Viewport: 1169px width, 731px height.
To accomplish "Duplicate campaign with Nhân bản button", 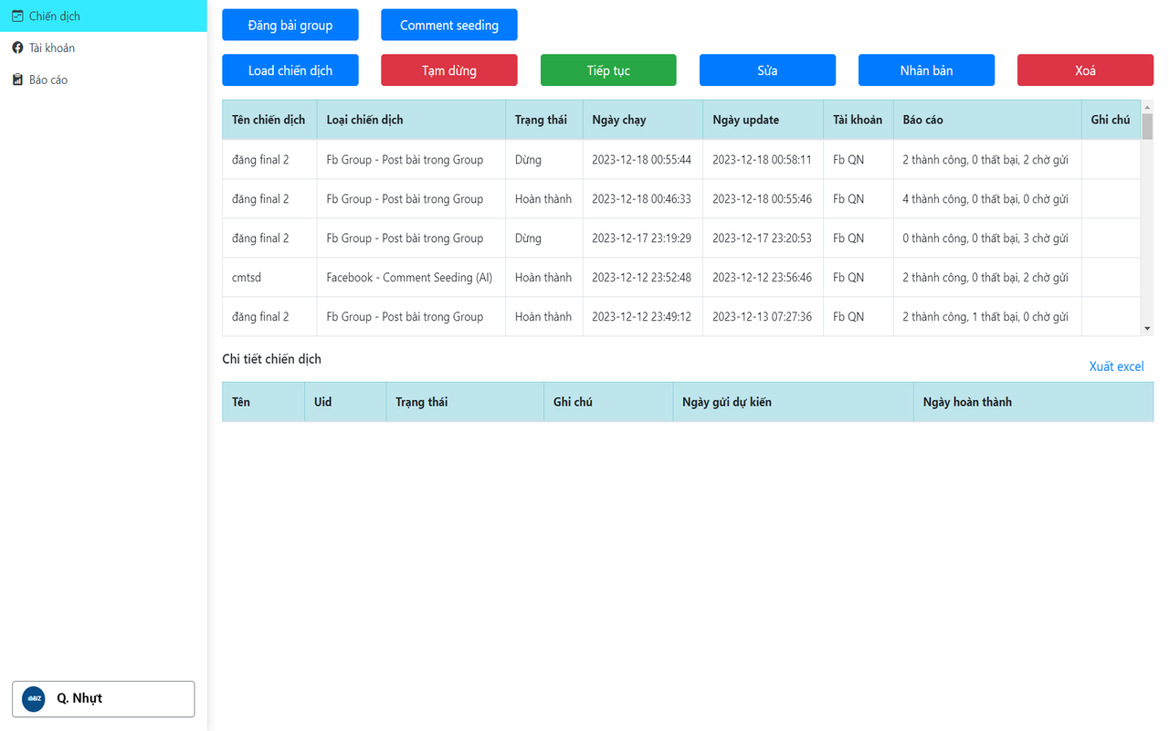I will 926,70.
